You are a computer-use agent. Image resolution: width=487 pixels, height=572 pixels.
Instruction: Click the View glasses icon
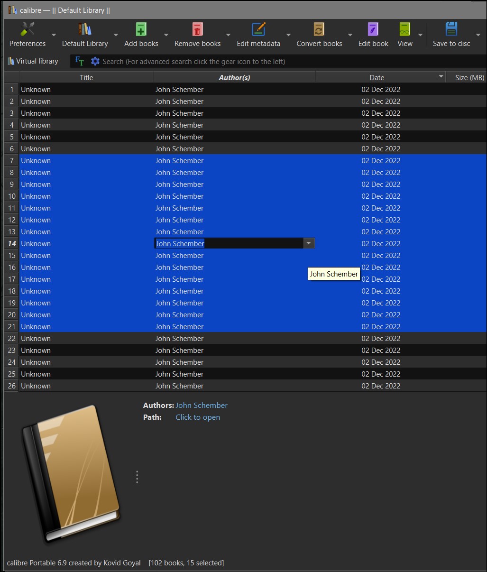pos(404,29)
